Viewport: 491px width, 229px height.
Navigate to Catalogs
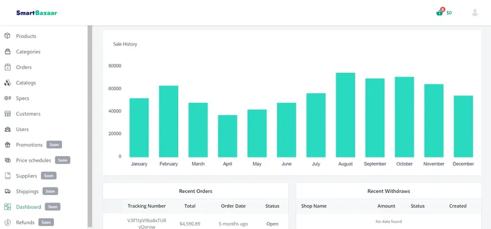point(26,83)
